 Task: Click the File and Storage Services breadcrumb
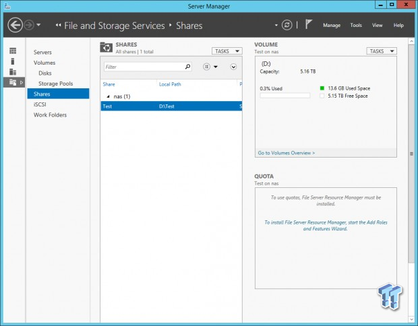[x=115, y=26]
